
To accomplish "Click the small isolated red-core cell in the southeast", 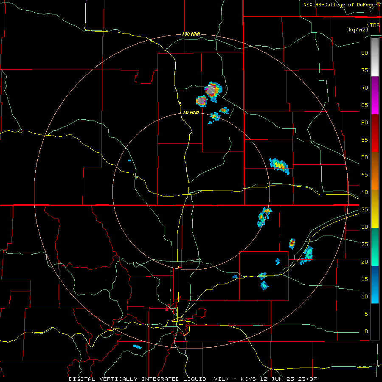I will coord(292,243).
